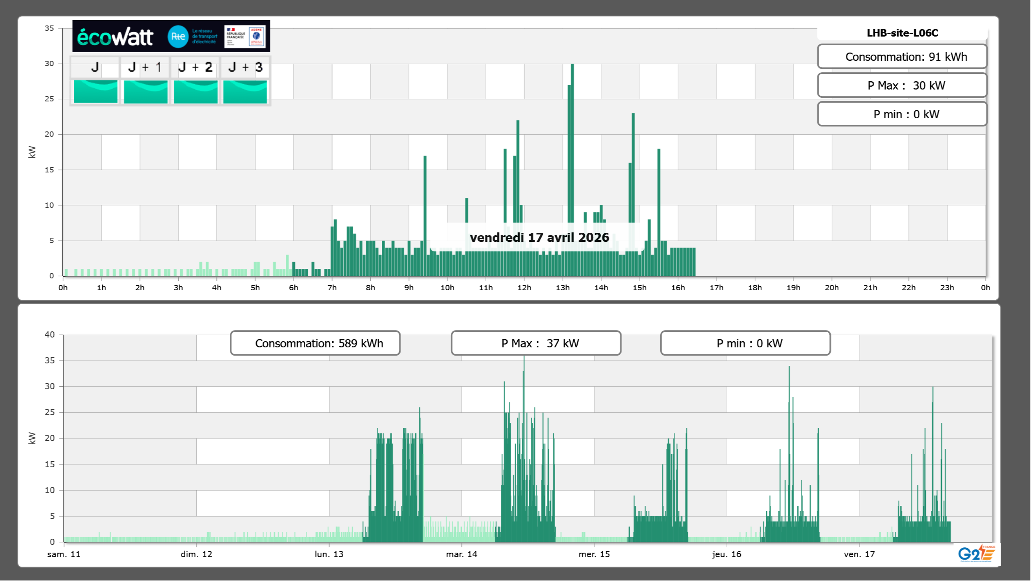Click the 12h label on hourly axis
This screenshot has width=1031, height=581.
tap(524, 288)
